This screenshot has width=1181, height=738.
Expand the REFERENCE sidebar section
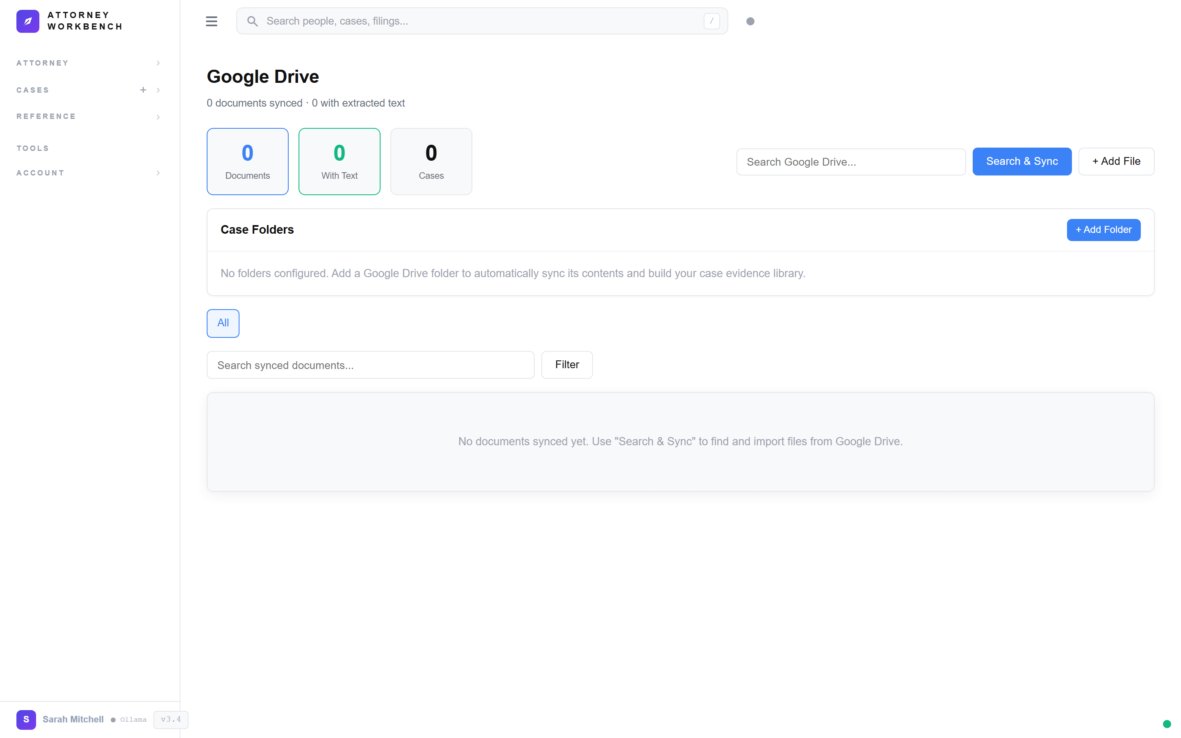87,116
